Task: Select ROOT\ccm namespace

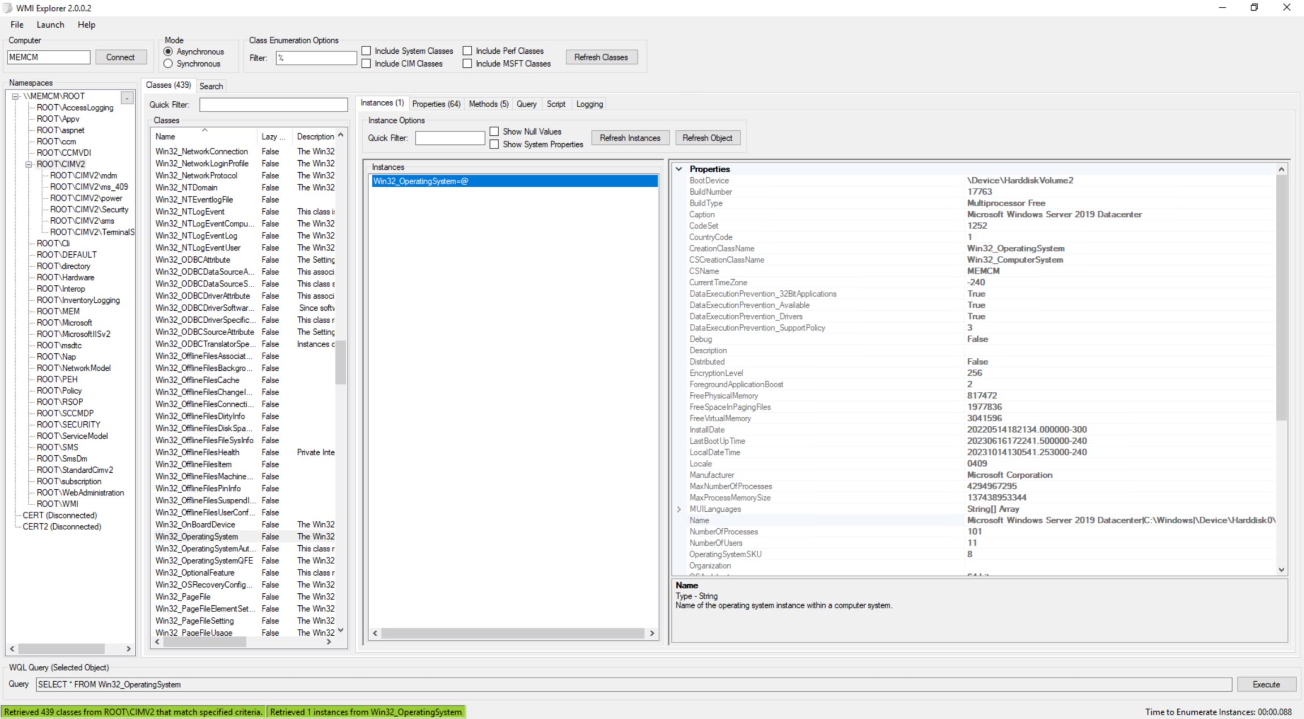Action: (56, 142)
